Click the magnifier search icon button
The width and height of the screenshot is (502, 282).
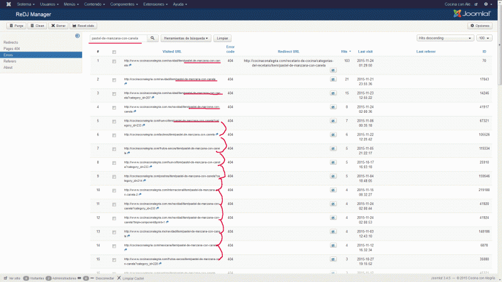pyautogui.click(x=152, y=38)
